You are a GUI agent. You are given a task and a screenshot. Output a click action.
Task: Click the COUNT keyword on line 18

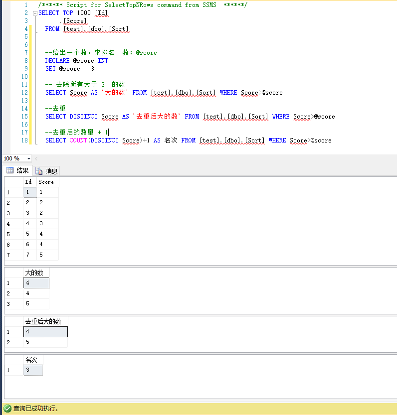(x=78, y=140)
